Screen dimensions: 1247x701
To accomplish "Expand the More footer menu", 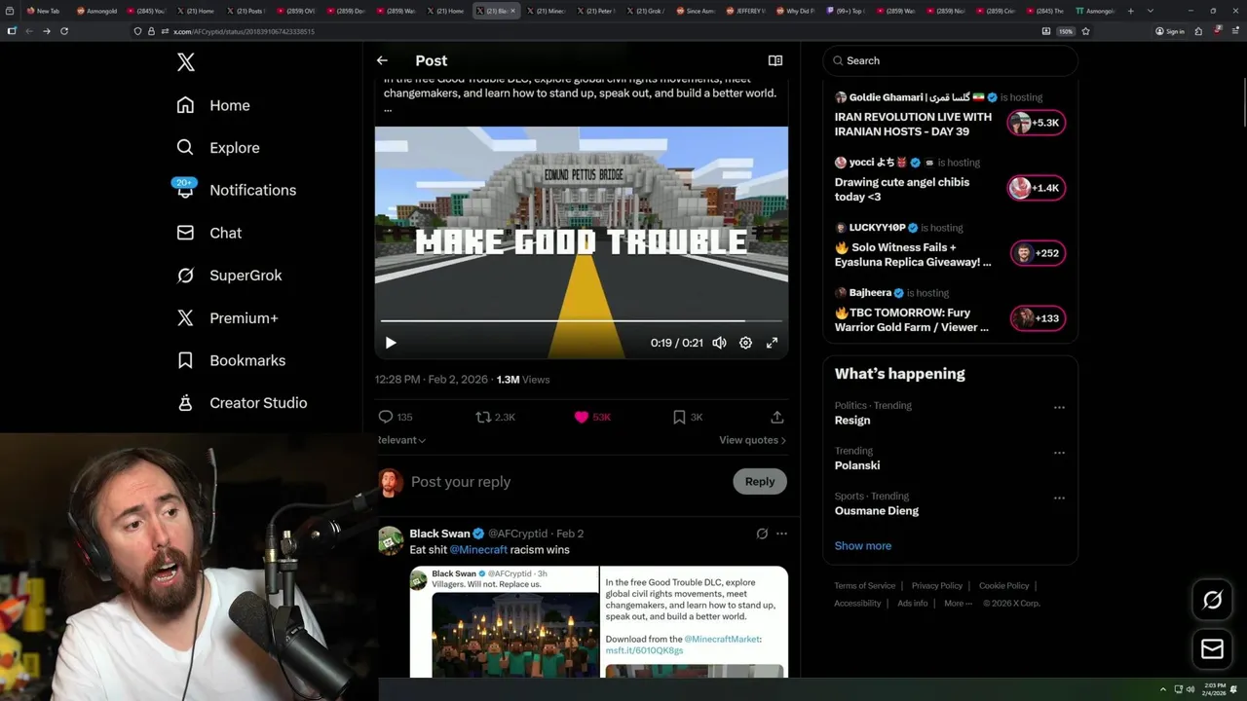I will (958, 604).
